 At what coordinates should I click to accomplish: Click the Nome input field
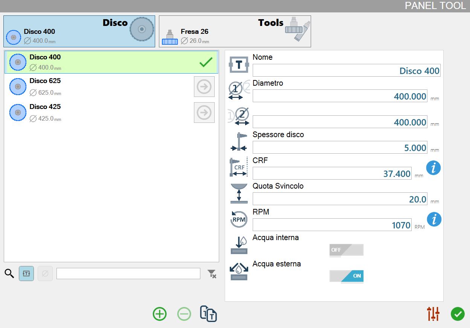coord(346,70)
